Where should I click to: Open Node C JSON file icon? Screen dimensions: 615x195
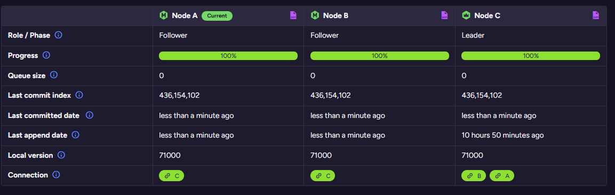(x=596, y=15)
